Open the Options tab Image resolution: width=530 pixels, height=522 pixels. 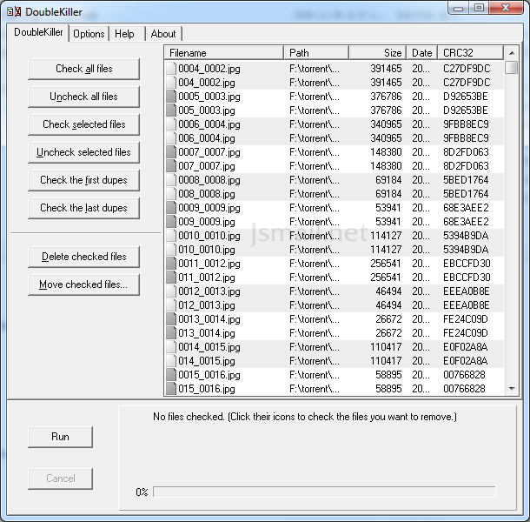89,34
